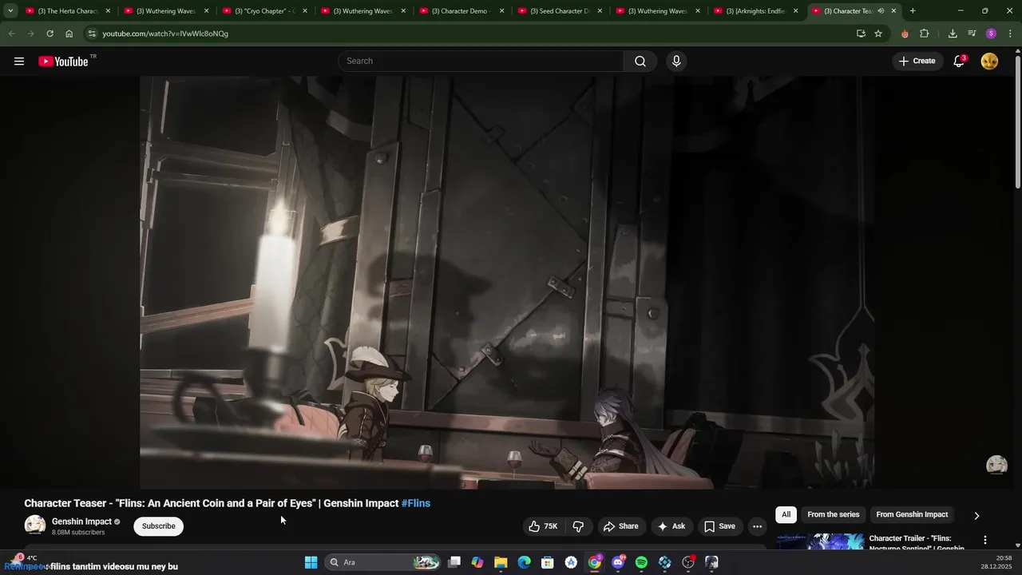Open the Genshin Impact channel name link
The image size is (1022, 575).
(x=81, y=521)
